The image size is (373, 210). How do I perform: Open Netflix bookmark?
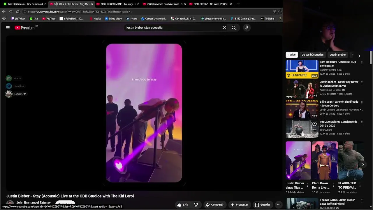(95, 19)
